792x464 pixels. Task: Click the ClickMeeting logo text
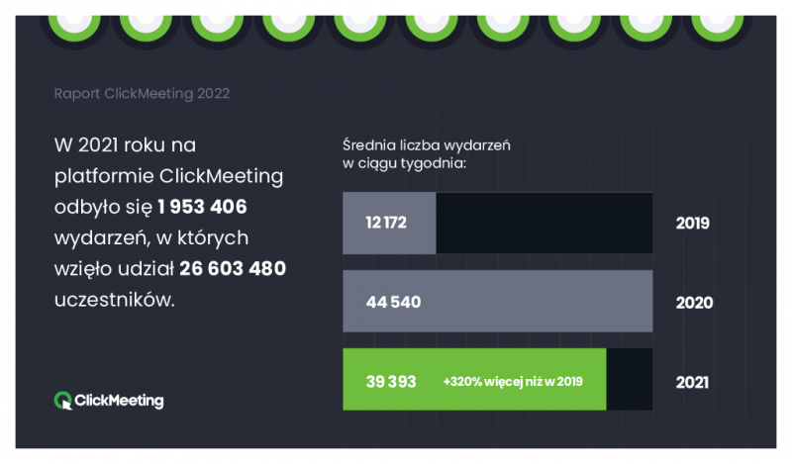click(x=119, y=401)
